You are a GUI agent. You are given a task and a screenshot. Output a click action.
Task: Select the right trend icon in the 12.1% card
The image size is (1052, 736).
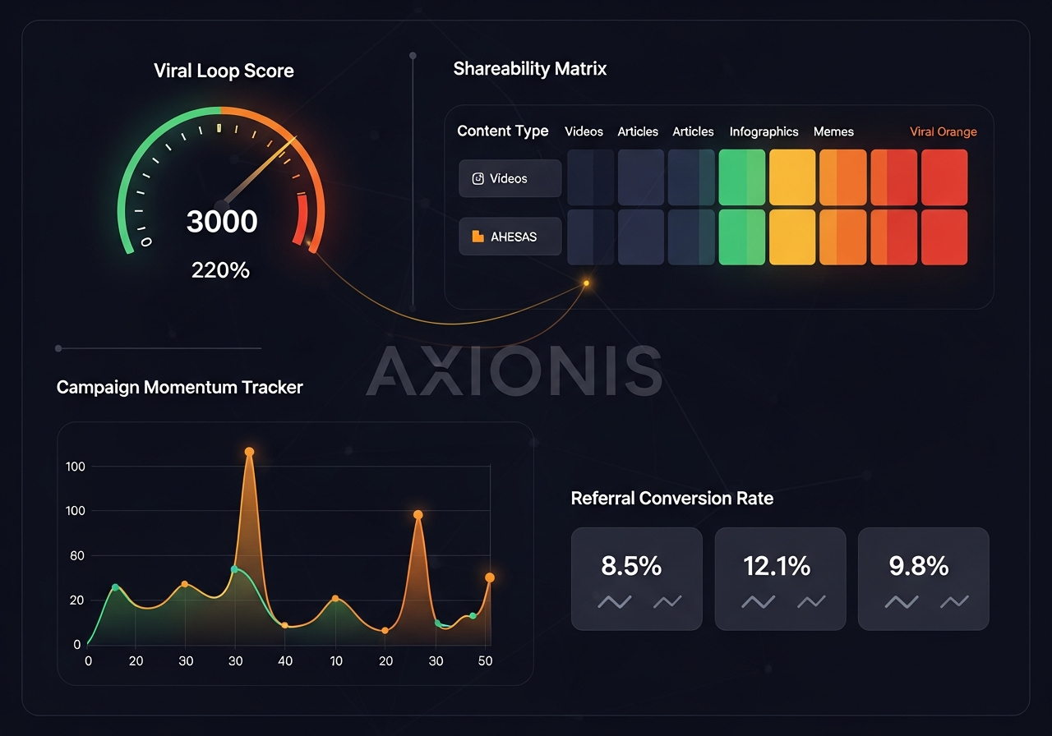coord(811,602)
